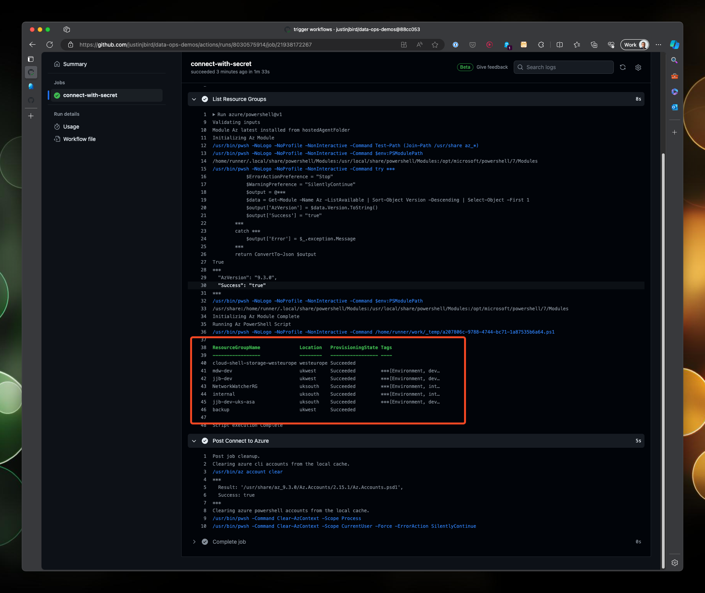Add this page to favorites with the star

[x=435, y=45]
